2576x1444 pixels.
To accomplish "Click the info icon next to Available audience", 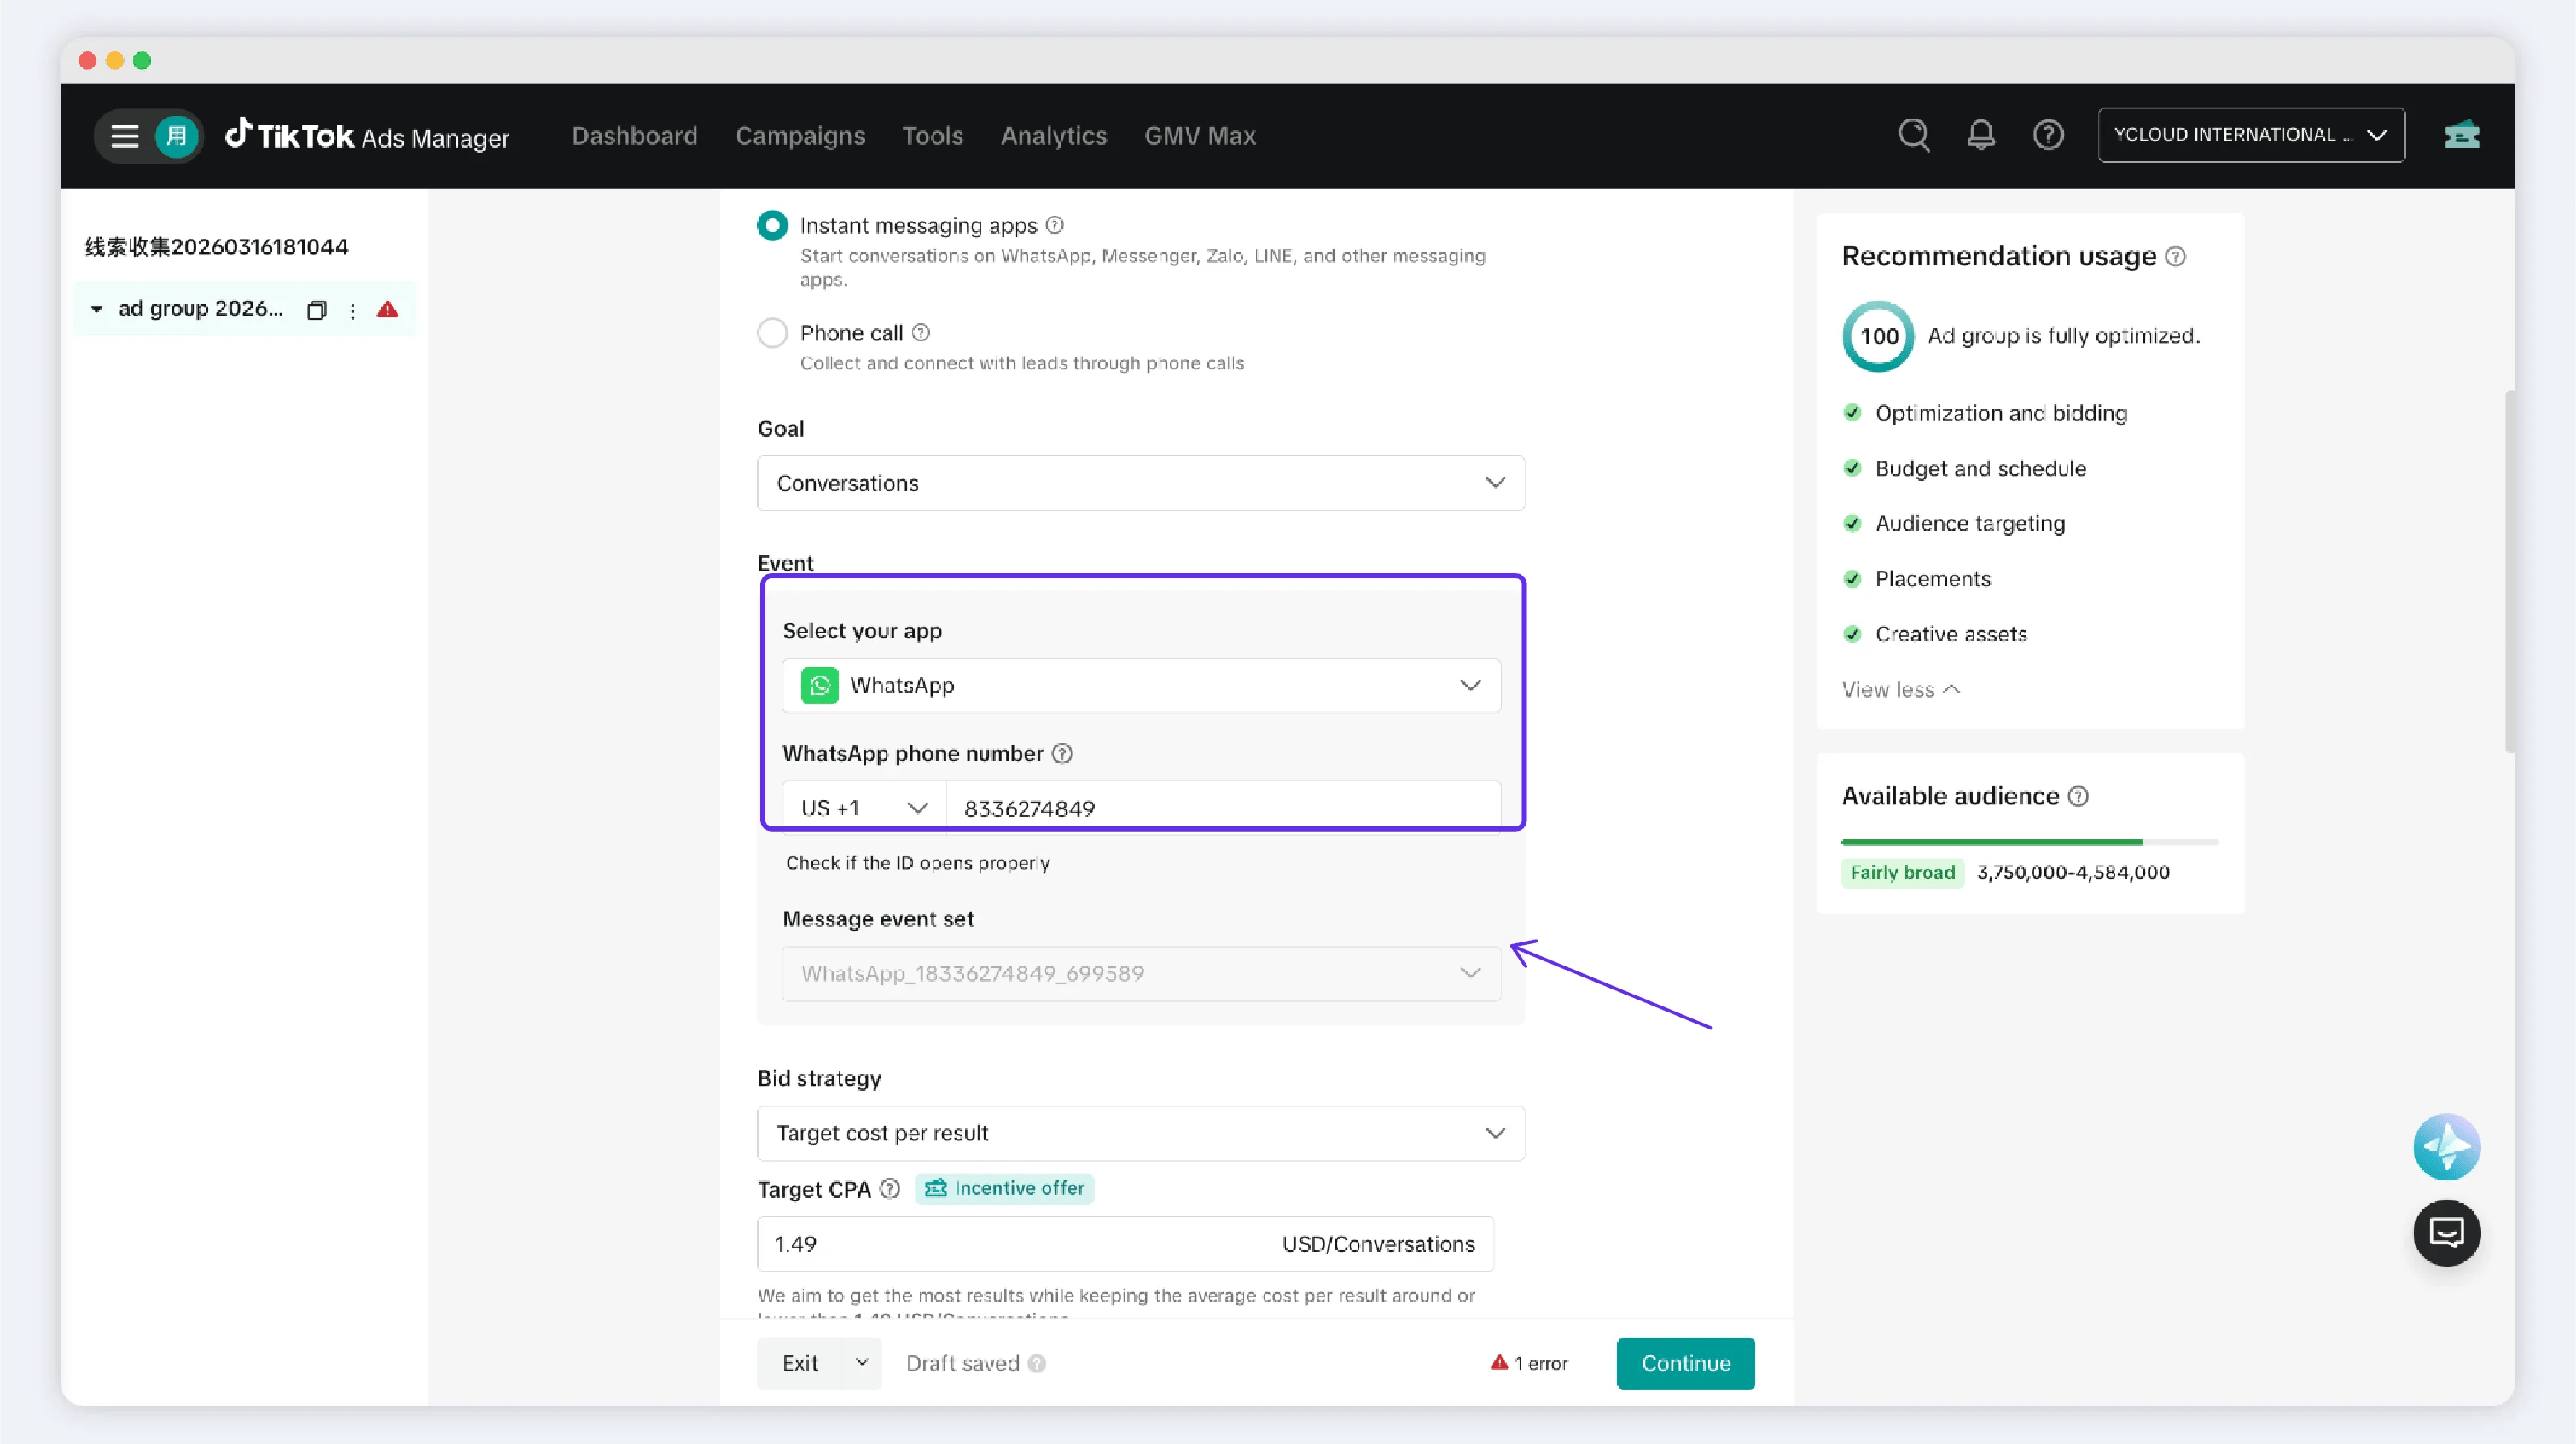I will (2078, 797).
